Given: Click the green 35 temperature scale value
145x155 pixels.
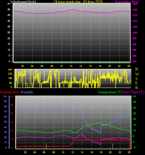Looking at the screenshot, I should pos(134,102).
